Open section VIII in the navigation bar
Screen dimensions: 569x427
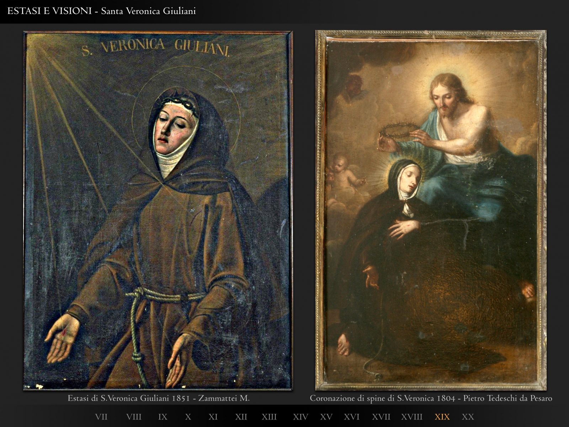(x=134, y=417)
